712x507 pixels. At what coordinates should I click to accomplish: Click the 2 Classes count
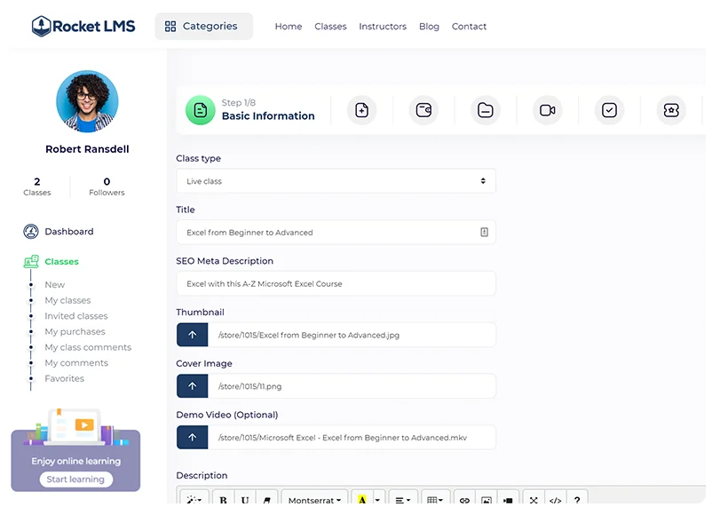pos(37,186)
